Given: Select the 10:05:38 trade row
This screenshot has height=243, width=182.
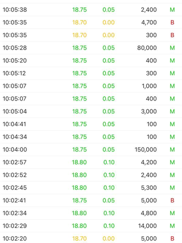Looking at the screenshot, I should tap(91, 10).
